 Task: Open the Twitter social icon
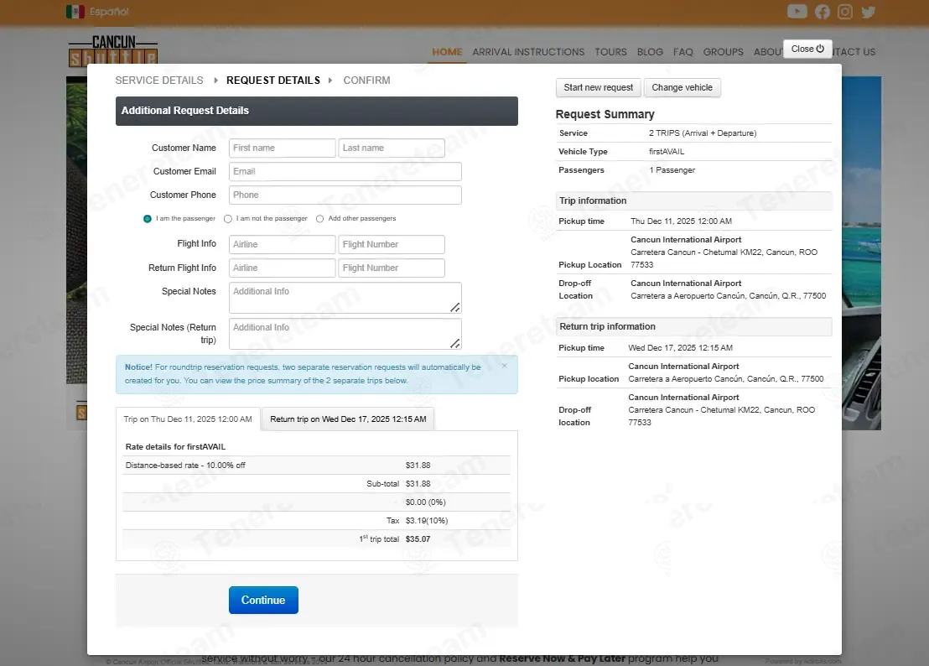click(868, 12)
